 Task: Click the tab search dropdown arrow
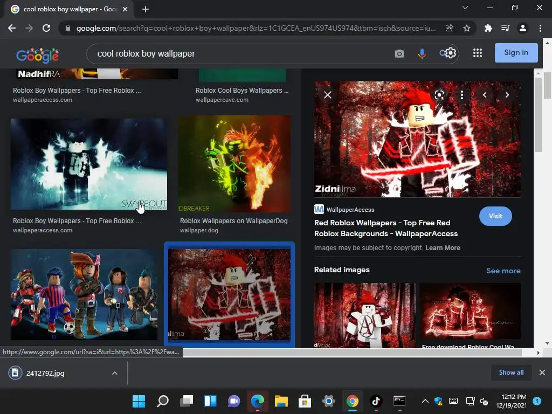[465, 8]
